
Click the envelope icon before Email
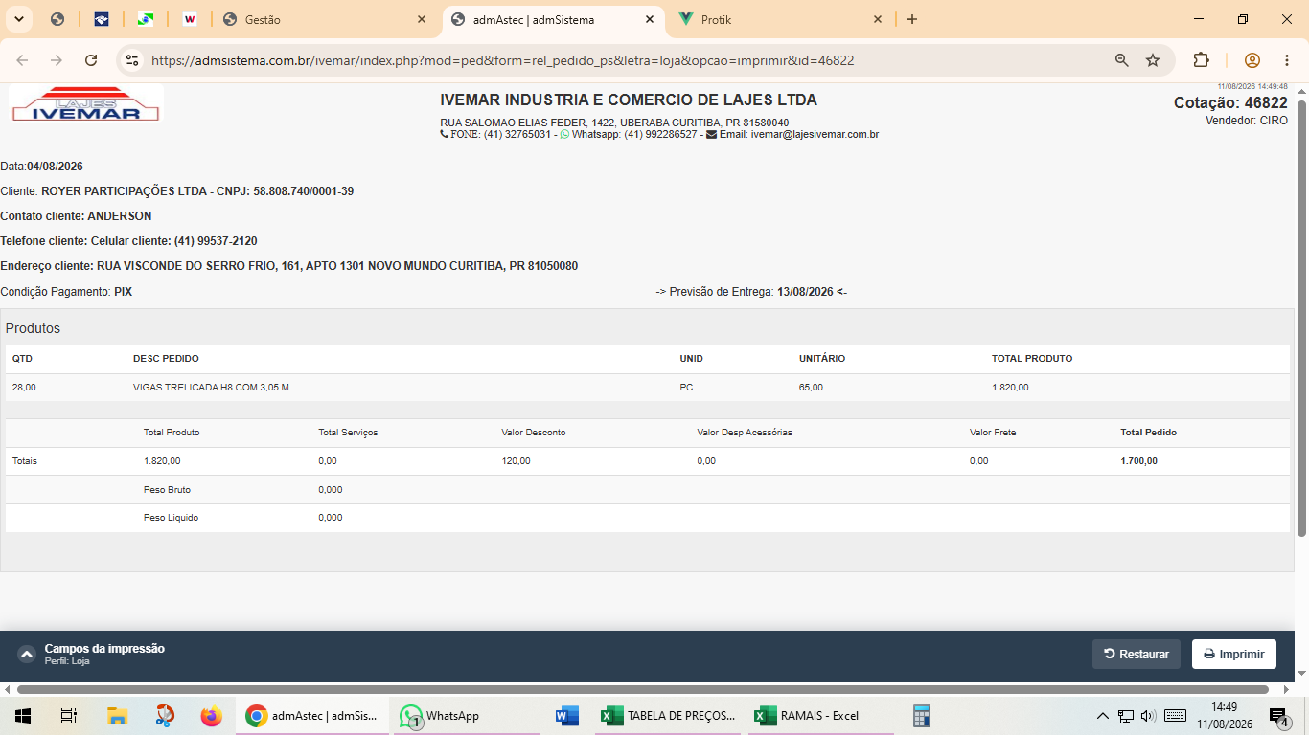pyautogui.click(x=712, y=134)
